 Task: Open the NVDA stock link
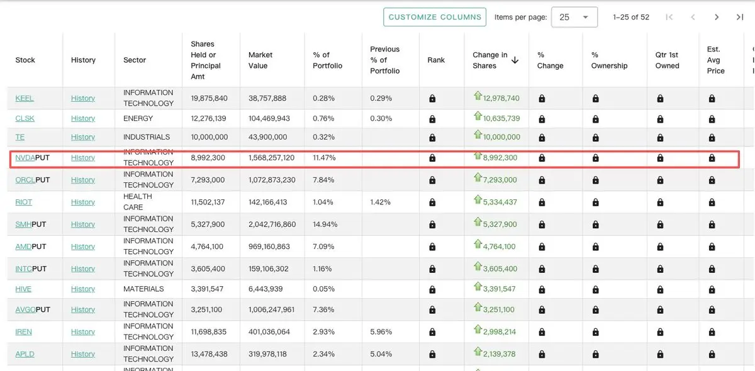(x=25, y=158)
